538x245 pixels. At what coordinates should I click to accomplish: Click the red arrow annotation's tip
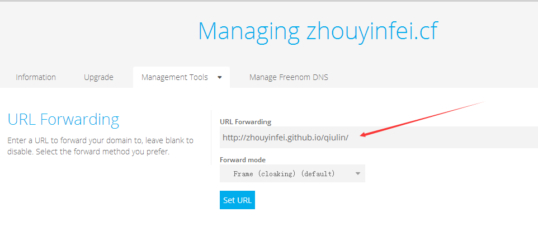(362, 135)
